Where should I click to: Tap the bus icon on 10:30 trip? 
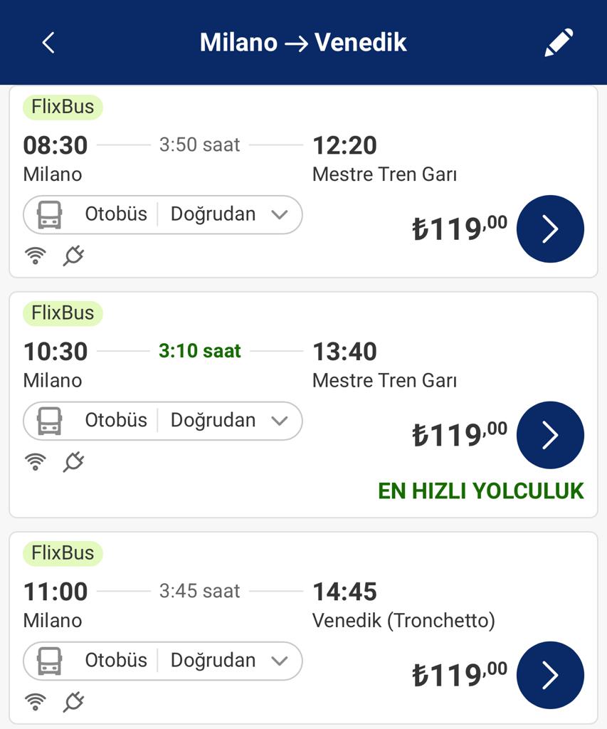49,421
